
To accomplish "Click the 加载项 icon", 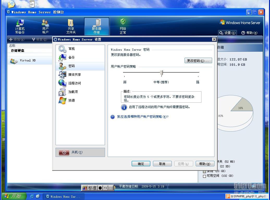I will click(x=62, y=92).
